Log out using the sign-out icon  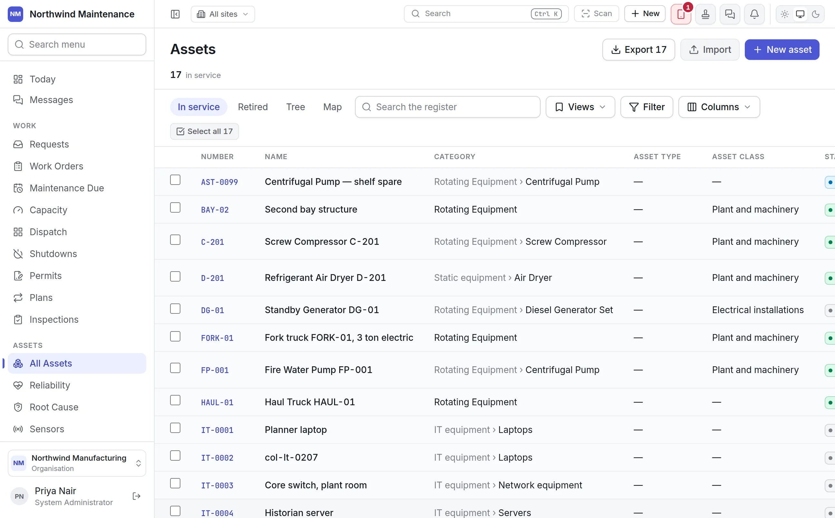136,496
